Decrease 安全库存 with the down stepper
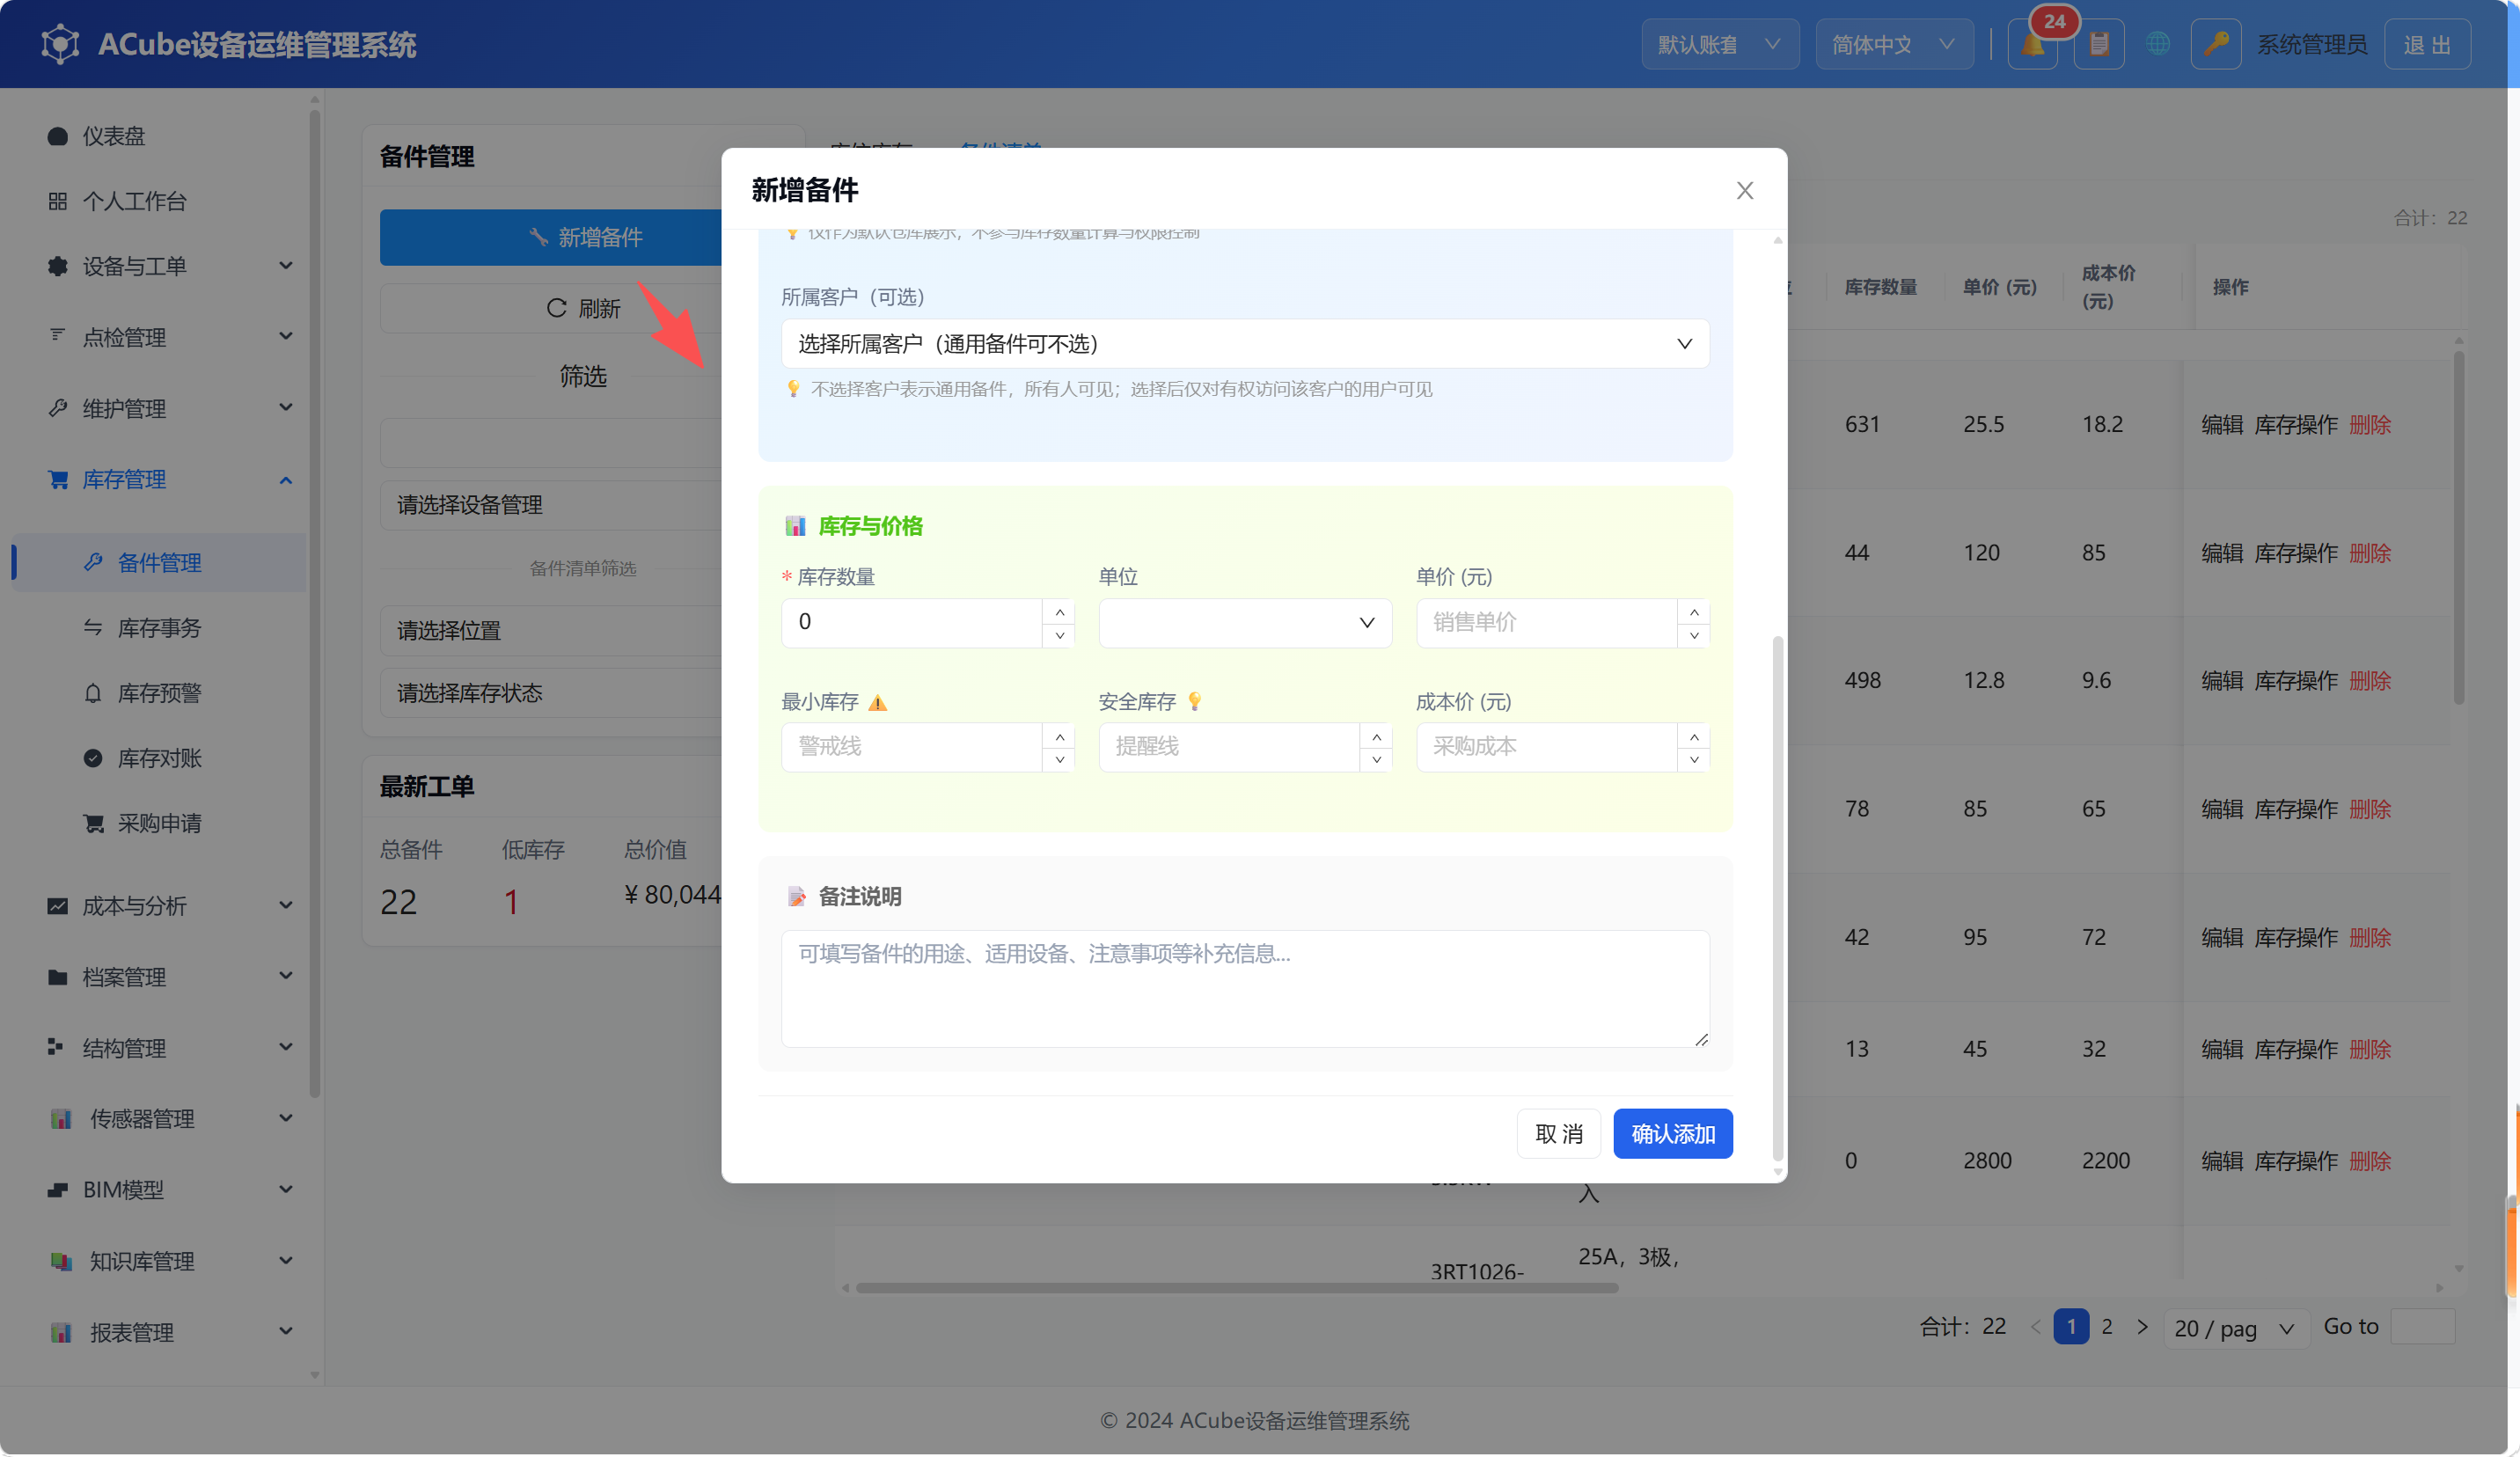Image resolution: width=2520 pixels, height=1457 pixels. [1376, 759]
